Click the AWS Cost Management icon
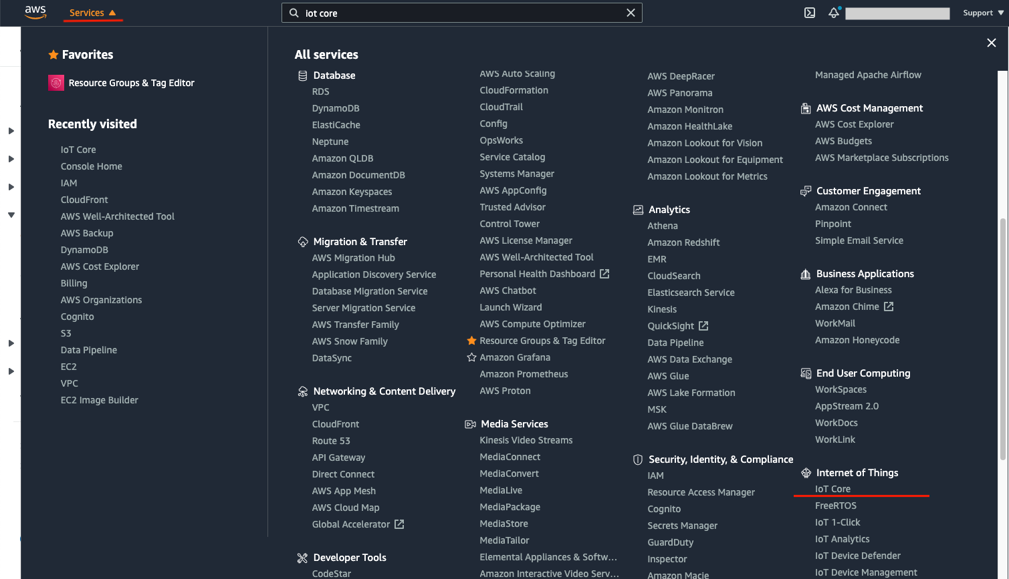This screenshot has width=1009, height=579. (806, 108)
